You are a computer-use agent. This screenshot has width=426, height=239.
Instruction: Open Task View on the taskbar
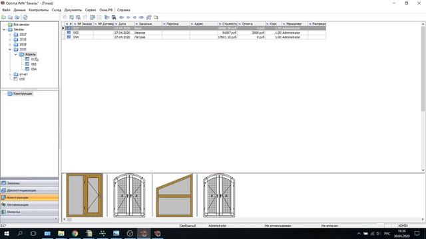click(33, 233)
